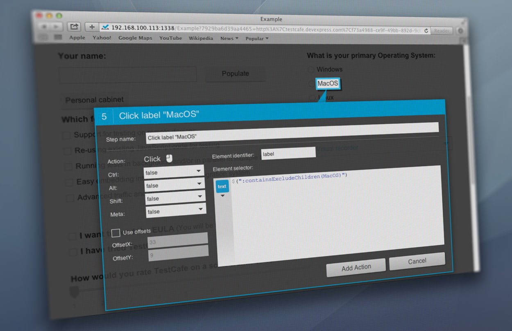Expand the Popular bookmarks menu
This screenshot has height=331, width=512.
coord(257,39)
